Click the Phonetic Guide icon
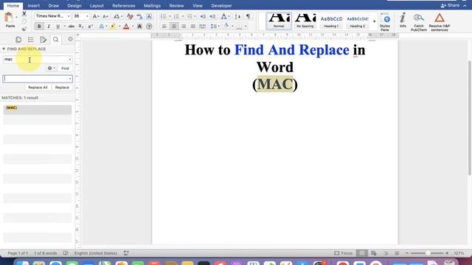Screen dimensions: 472x265 click(139, 16)
